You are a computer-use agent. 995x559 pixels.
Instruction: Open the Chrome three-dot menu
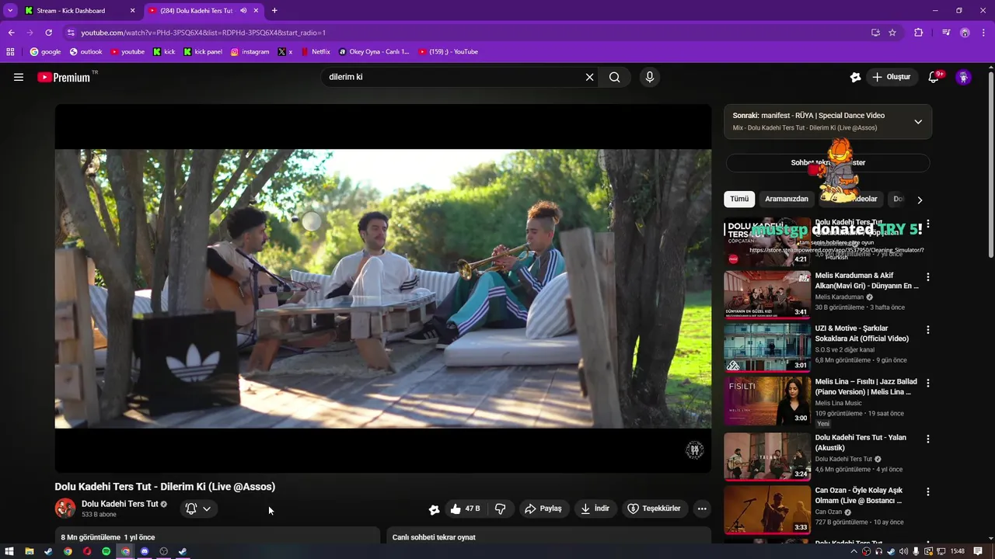pyautogui.click(x=983, y=33)
